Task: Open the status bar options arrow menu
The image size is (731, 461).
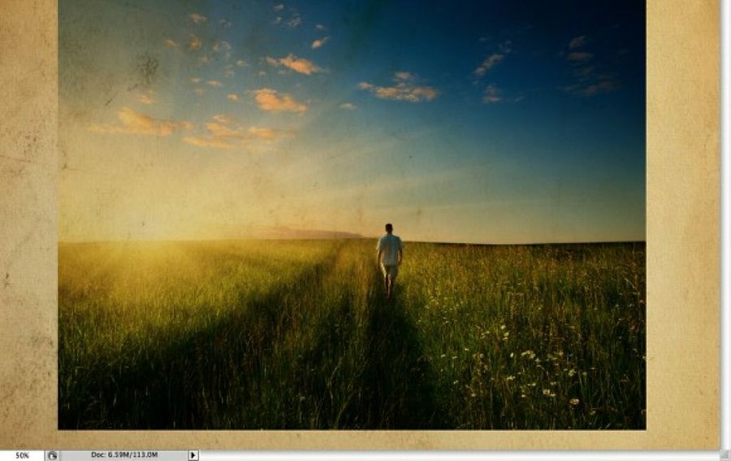Action: pos(193,455)
